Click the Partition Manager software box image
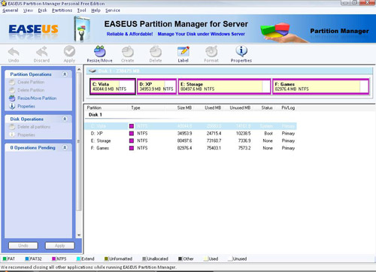The image size is (376, 272). (82, 29)
